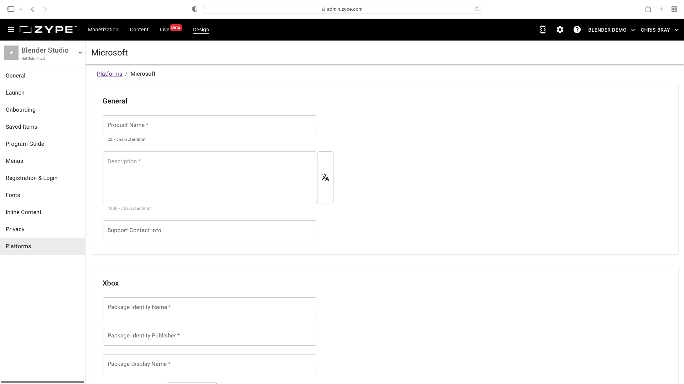The image size is (684, 384).
Task: Select Registration & Login in the sidebar
Action: pyautogui.click(x=42, y=178)
